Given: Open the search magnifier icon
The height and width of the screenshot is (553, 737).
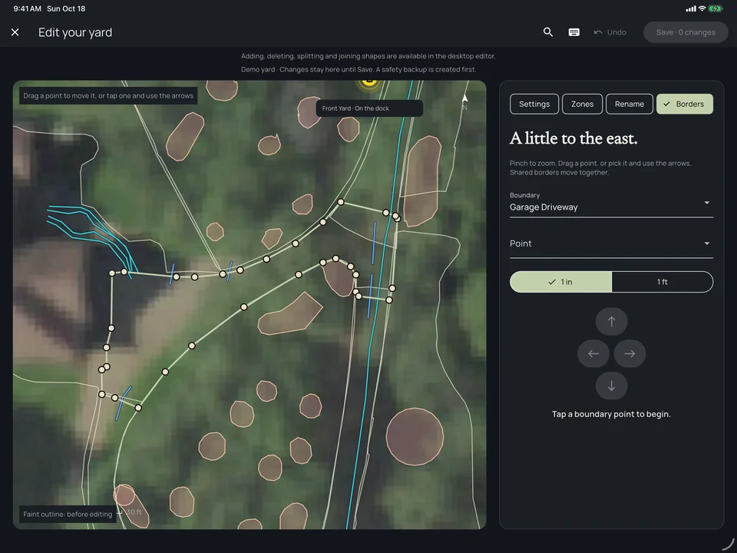Looking at the screenshot, I should [548, 32].
